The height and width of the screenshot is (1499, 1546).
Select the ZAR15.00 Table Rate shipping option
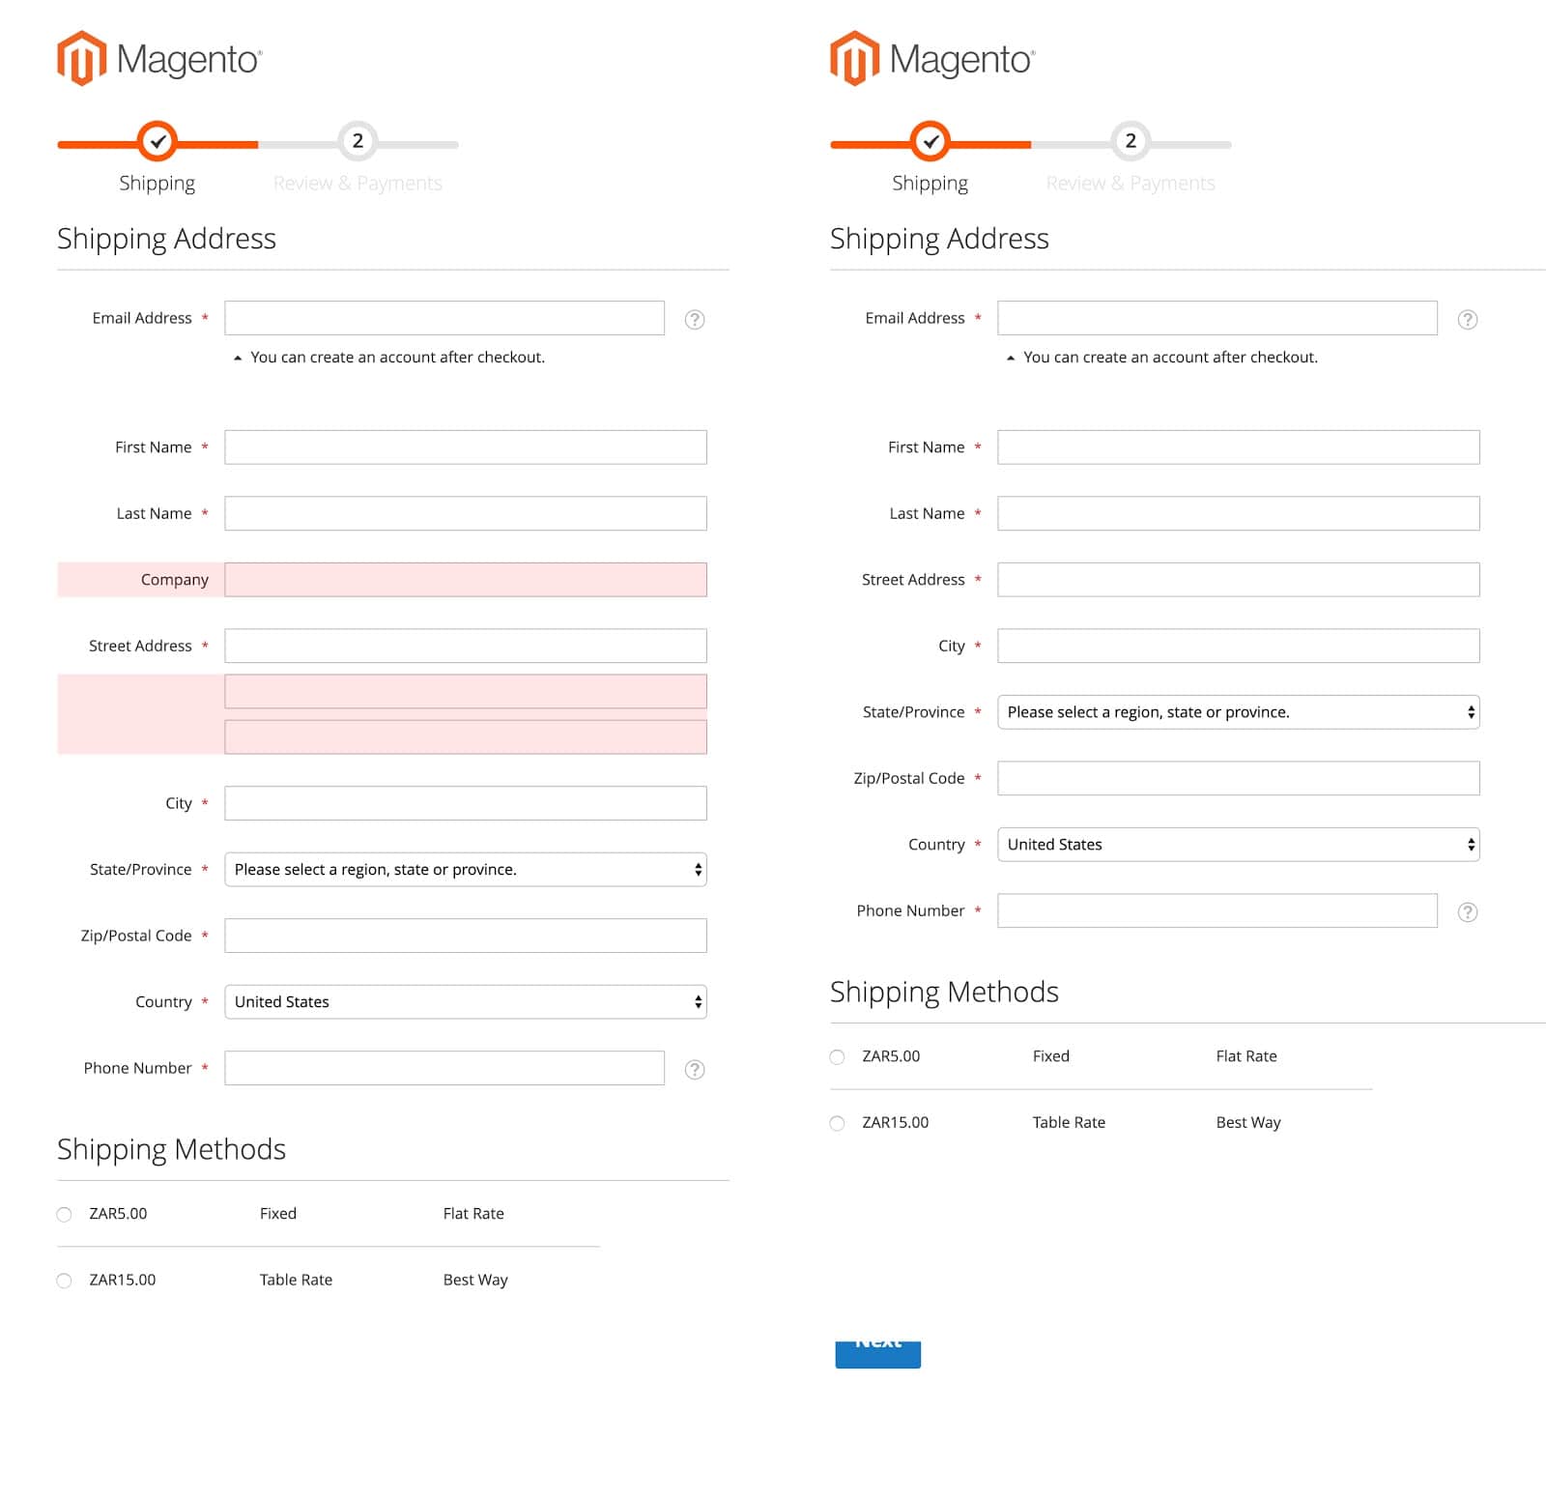pos(64,1281)
